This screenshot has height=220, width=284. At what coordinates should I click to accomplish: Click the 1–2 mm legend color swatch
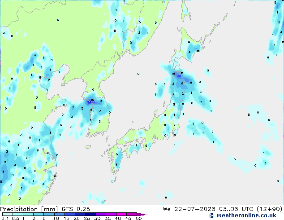pyautogui.click(x=28, y=214)
